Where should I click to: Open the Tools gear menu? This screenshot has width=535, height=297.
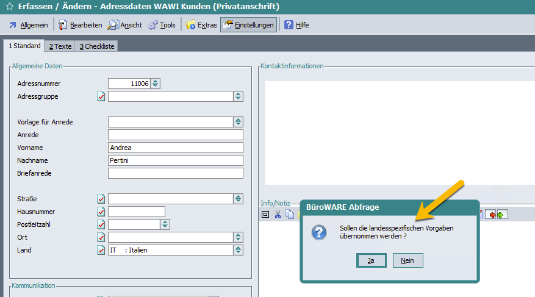point(162,25)
